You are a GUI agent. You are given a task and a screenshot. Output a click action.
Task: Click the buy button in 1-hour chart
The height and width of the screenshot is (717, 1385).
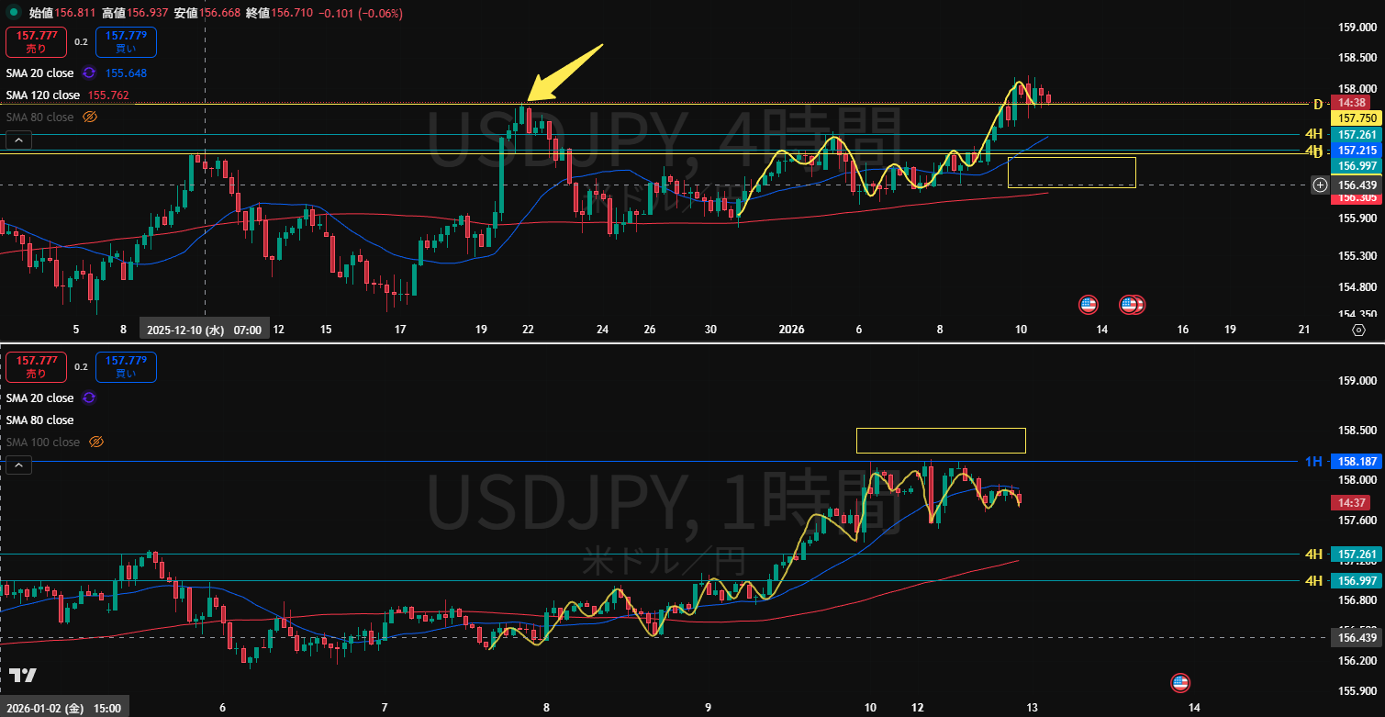[126, 367]
